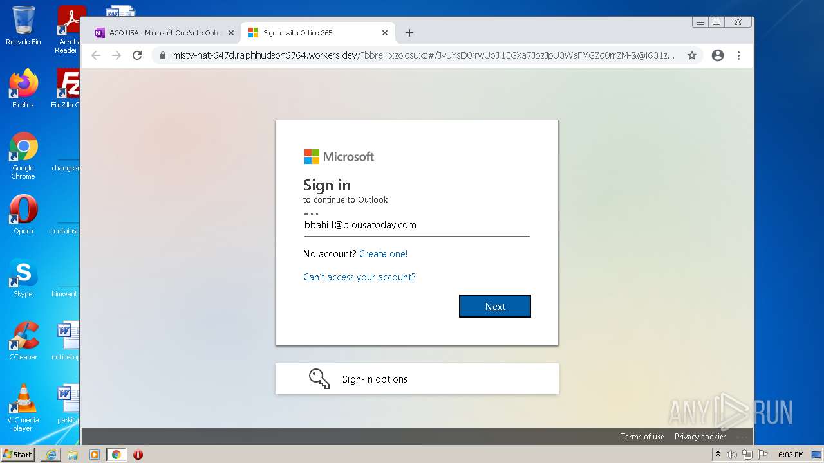The image size is (824, 463).
Task: Show hidden system tray icons
Action: point(718,455)
